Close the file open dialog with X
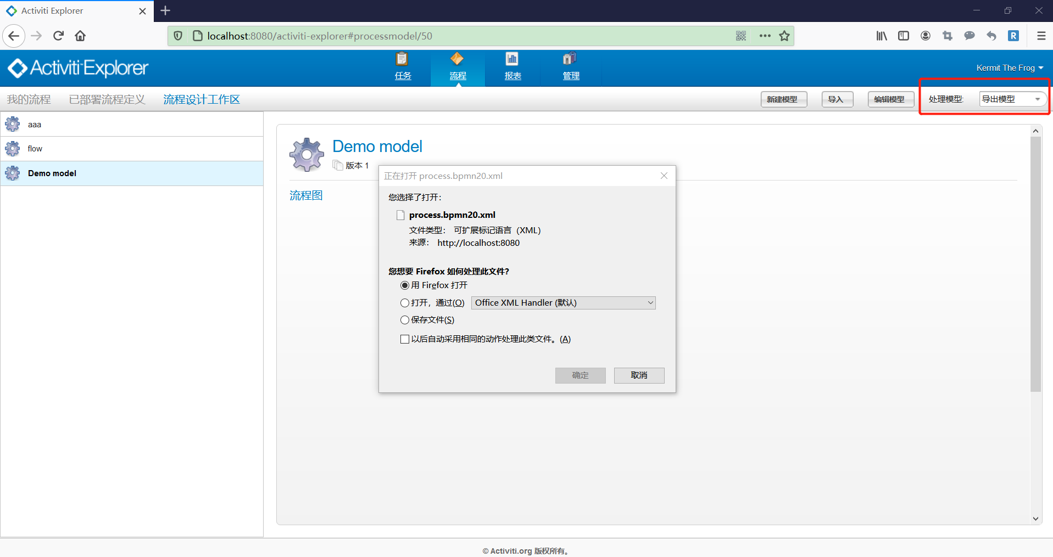The image size is (1053, 557). tap(664, 176)
